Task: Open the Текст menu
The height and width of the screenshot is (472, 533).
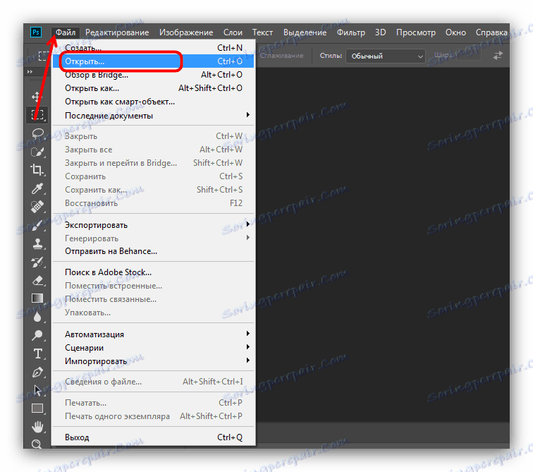Action: point(262,32)
